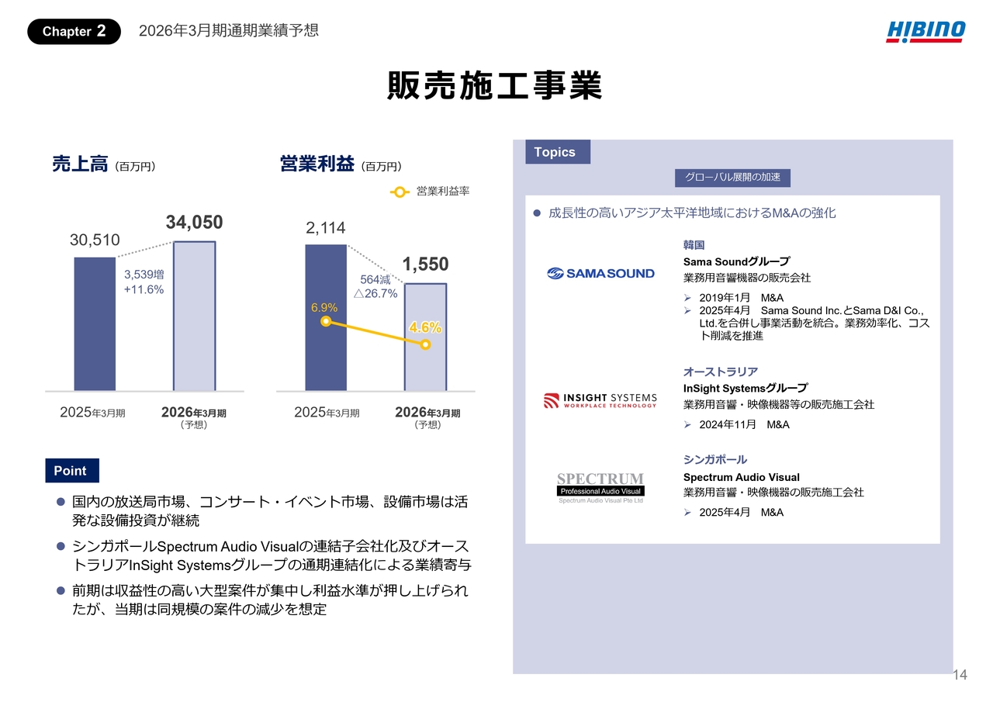The image size is (993, 702).
Task: Click page number 14
Action: (x=960, y=675)
